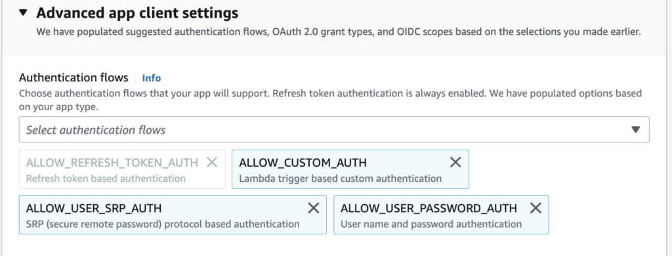Select the ALLOW_REFRESH_TOKEN_AUTH label text

[x=112, y=163]
